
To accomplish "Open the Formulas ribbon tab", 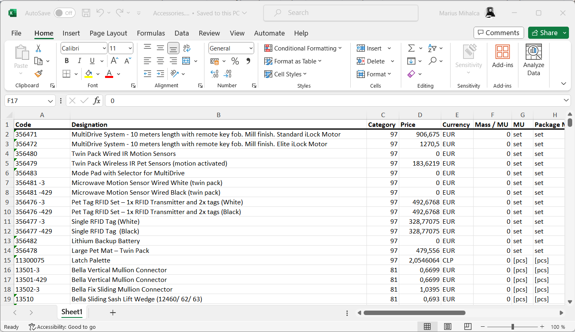I will [x=151, y=33].
